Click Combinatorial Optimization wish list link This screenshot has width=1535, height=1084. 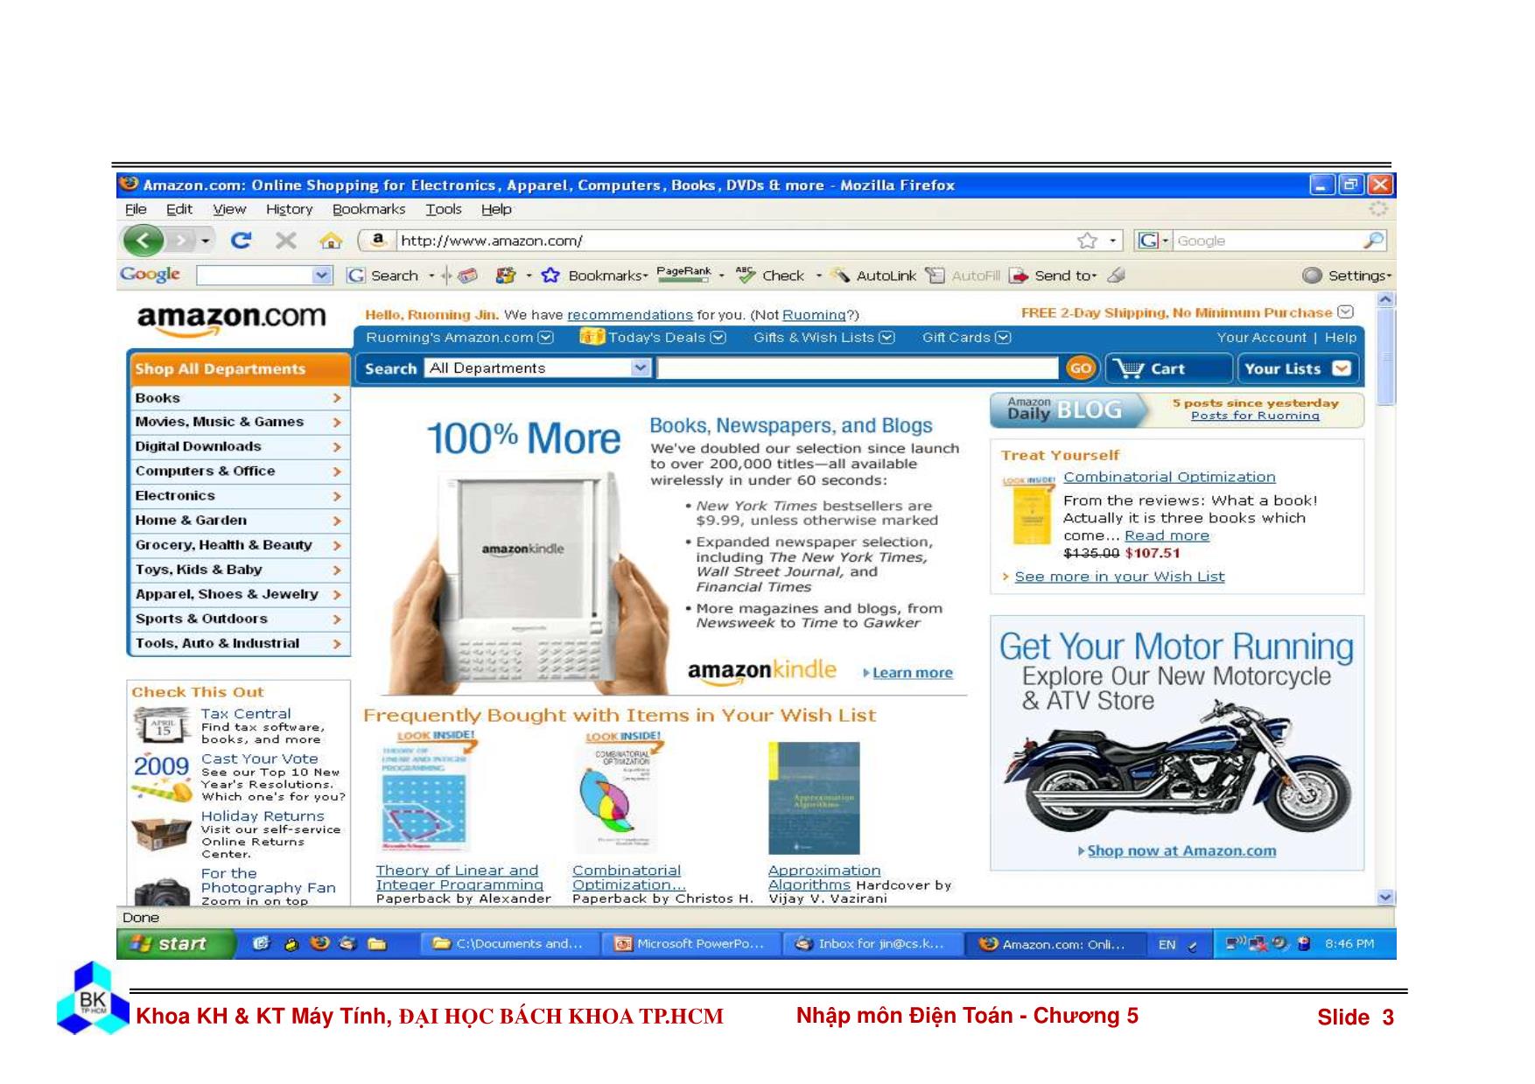point(1169,478)
